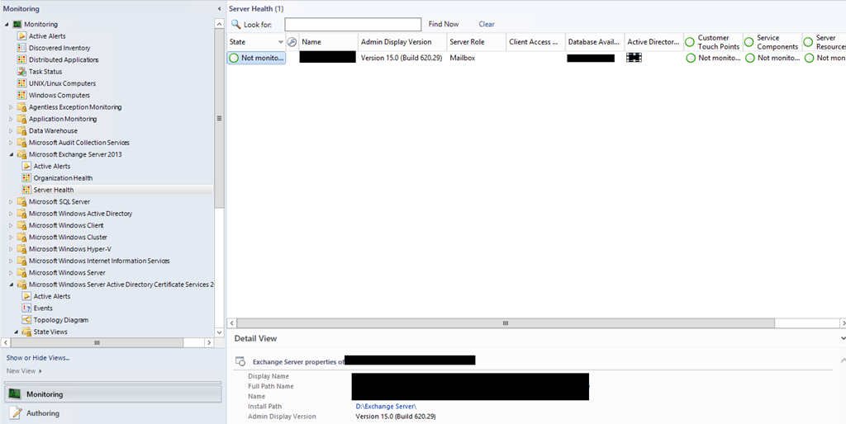Click the search magnifier icon by Look for
The height and width of the screenshot is (424, 846).
236,25
